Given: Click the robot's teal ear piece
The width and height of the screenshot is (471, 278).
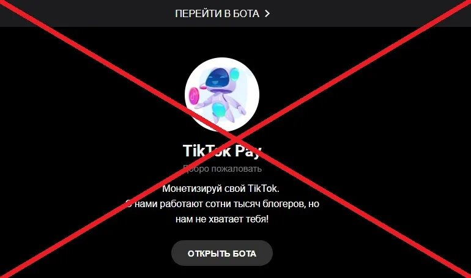Looking at the screenshot, I should click(x=235, y=74).
